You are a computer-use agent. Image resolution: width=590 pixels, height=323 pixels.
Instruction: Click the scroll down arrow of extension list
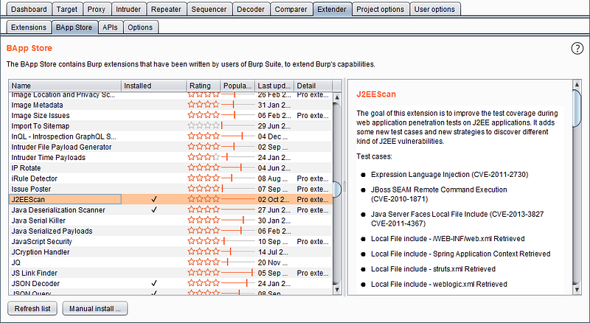(337, 290)
